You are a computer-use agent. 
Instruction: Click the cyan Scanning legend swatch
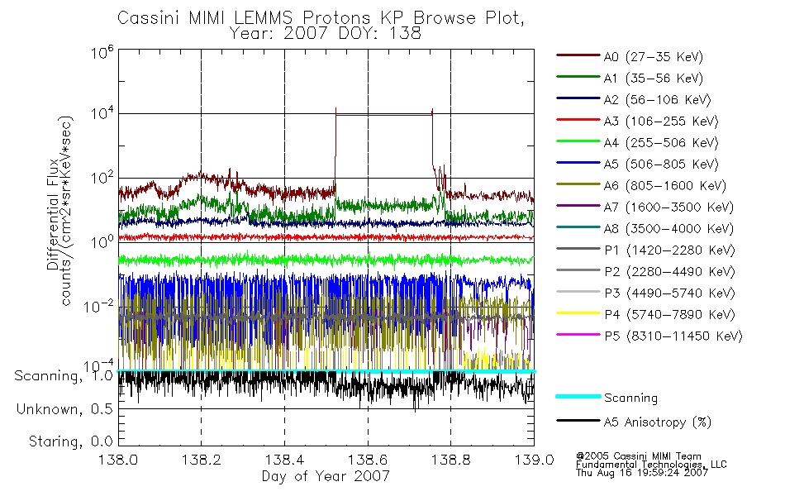[578, 396]
